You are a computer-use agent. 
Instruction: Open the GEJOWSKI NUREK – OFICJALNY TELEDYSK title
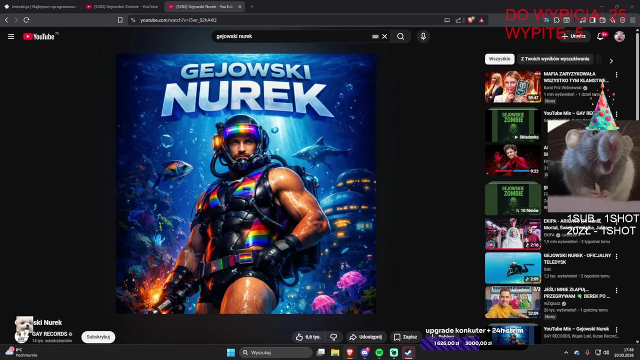pos(577,258)
